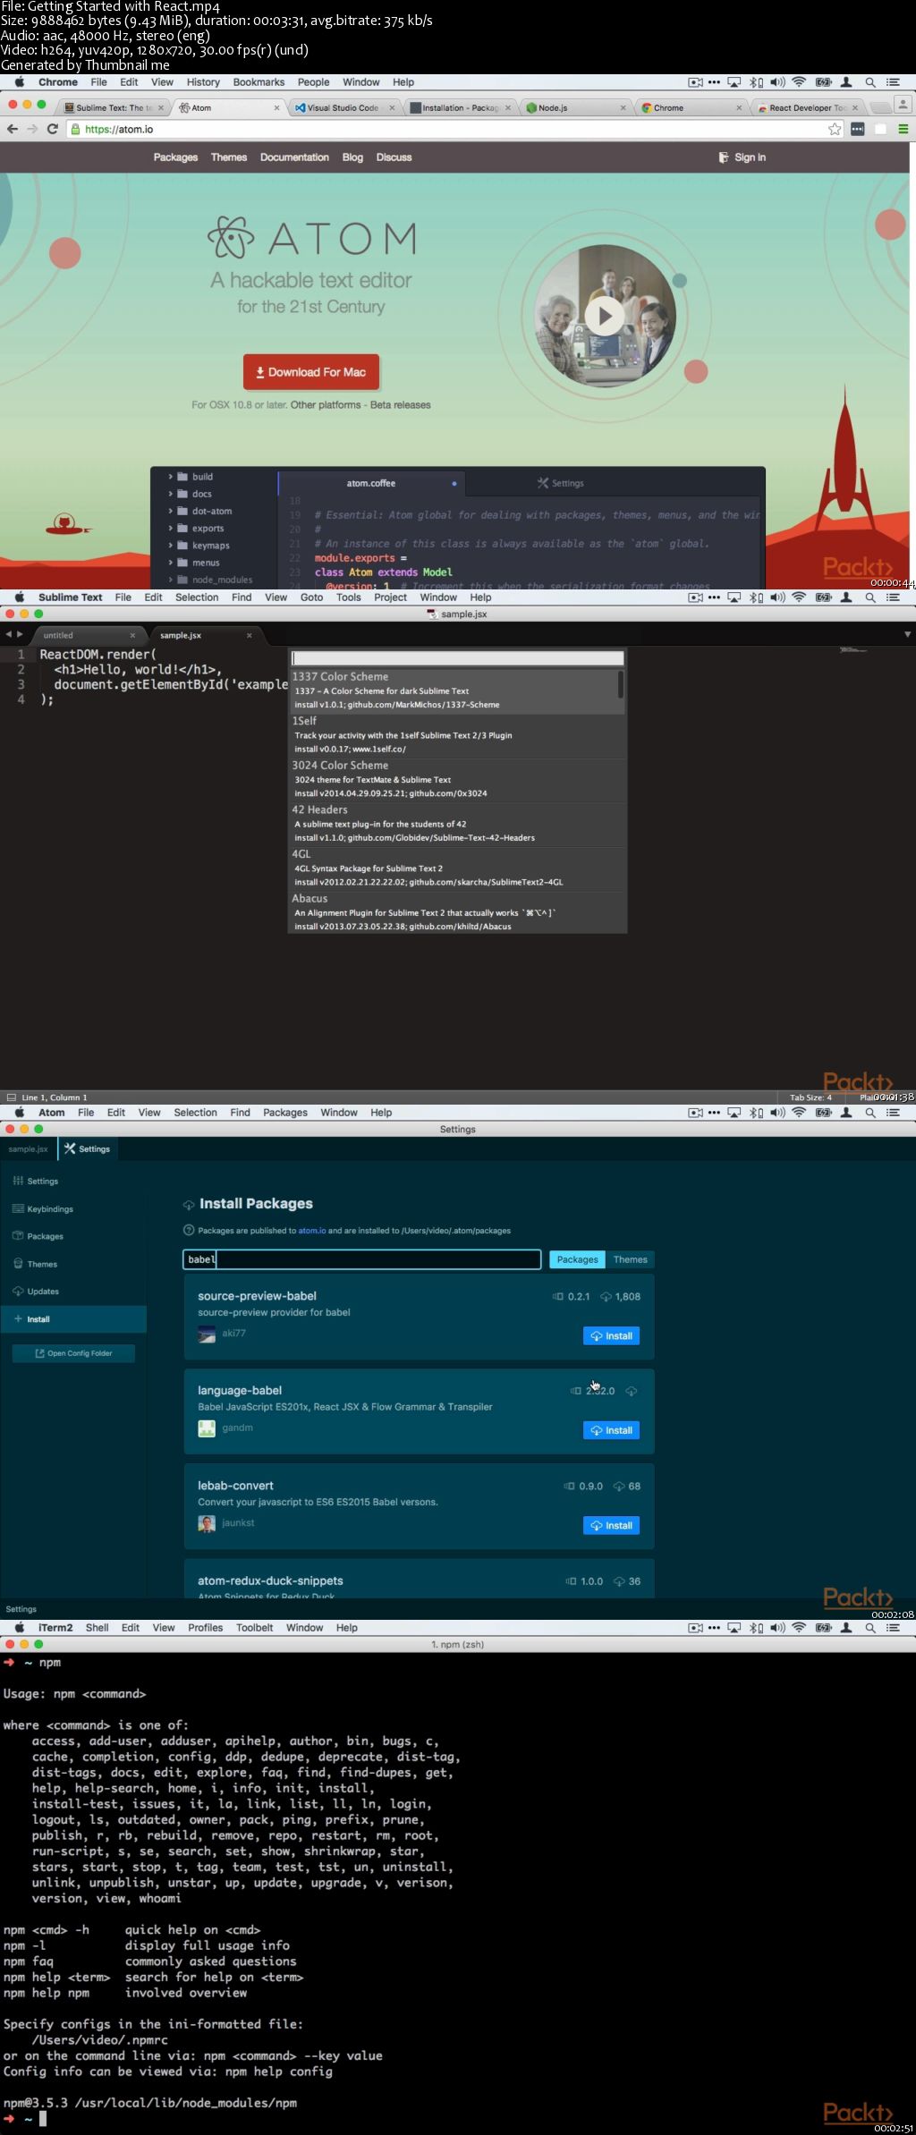Open the Shell menu in iTerm2
The height and width of the screenshot is (2135, 916).
(x=97, y=1628)
